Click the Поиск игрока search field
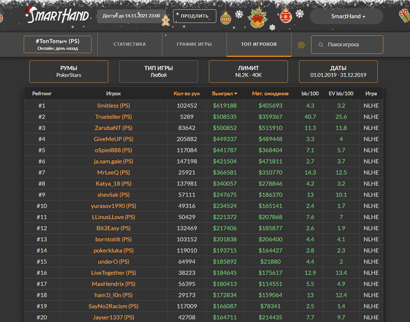 351,45
